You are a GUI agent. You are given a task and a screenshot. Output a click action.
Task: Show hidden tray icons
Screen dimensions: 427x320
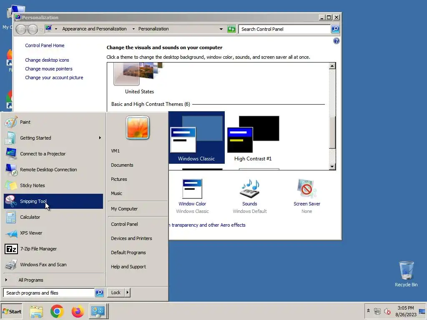(x=368, y=311)
